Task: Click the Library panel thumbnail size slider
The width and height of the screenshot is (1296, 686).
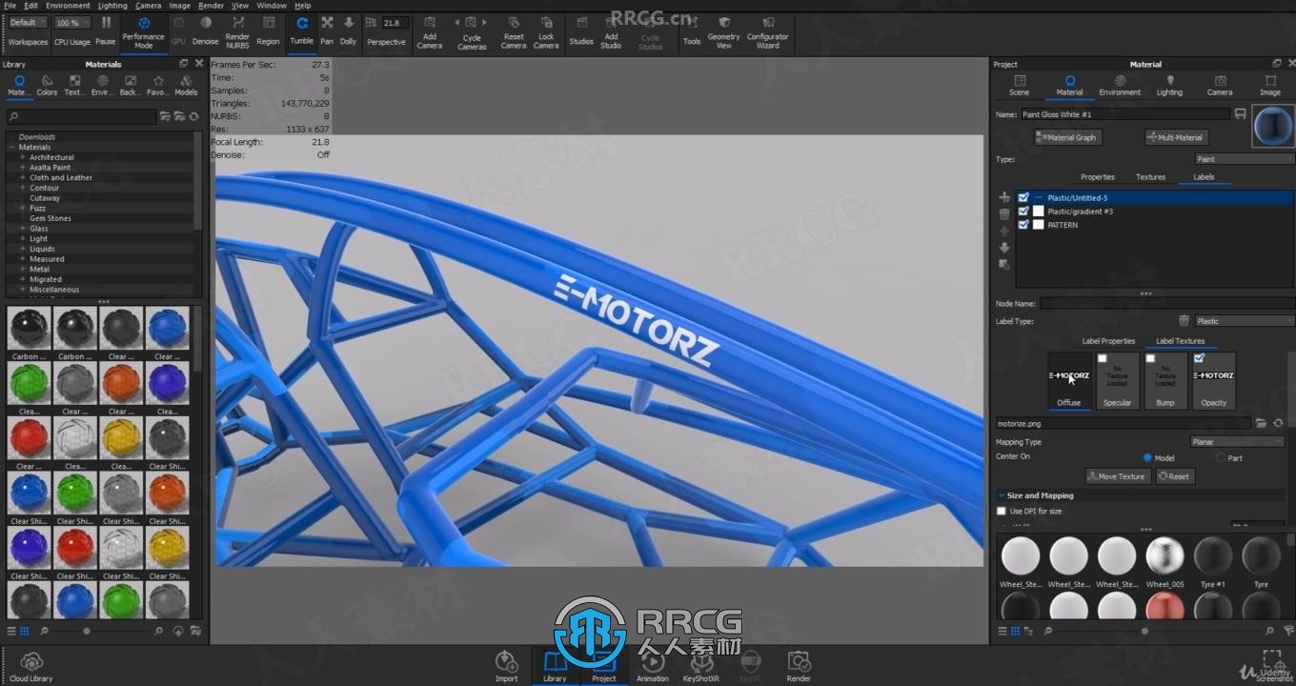Action: (87, 632)
